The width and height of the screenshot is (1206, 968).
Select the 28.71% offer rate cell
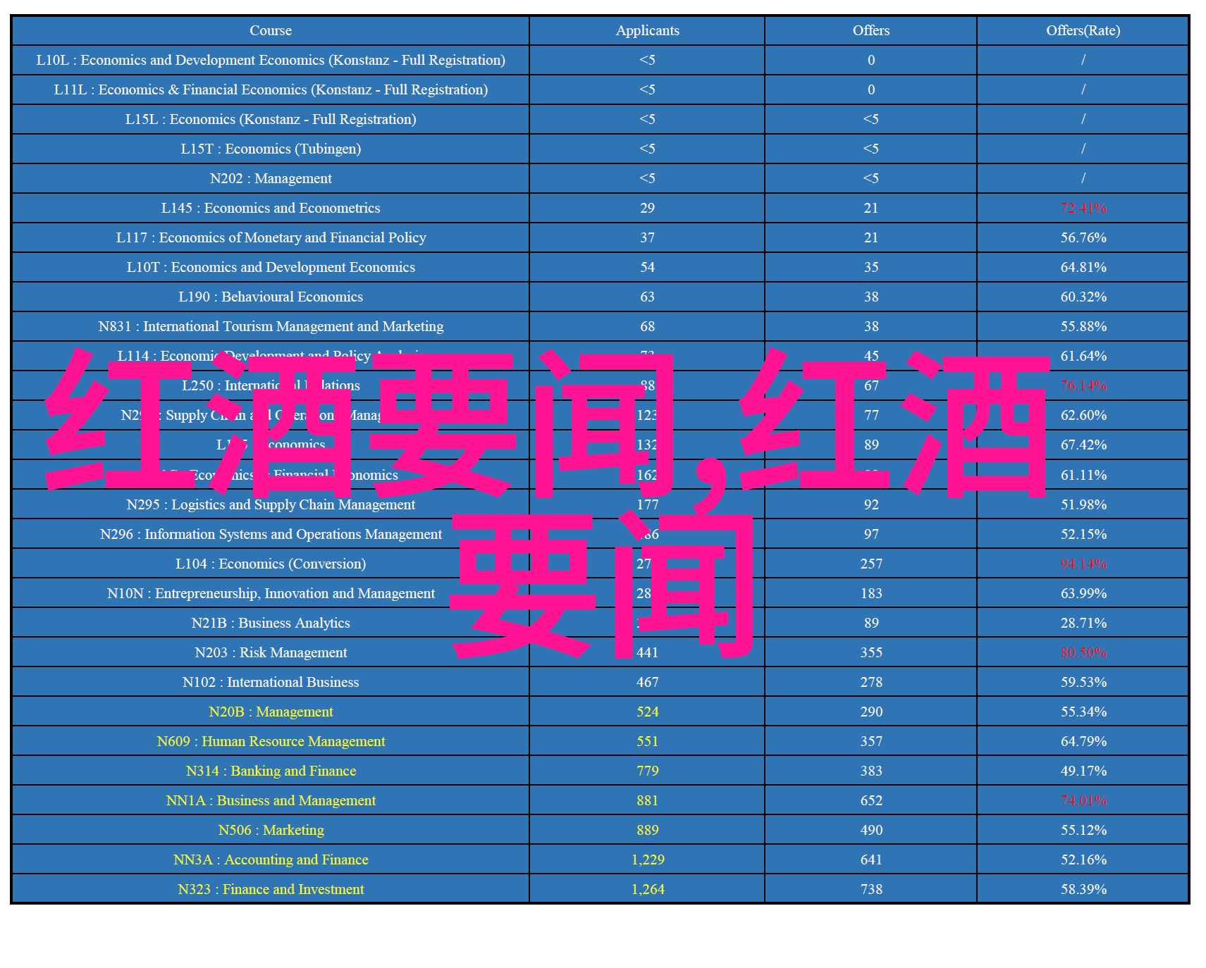point(1083,623)
